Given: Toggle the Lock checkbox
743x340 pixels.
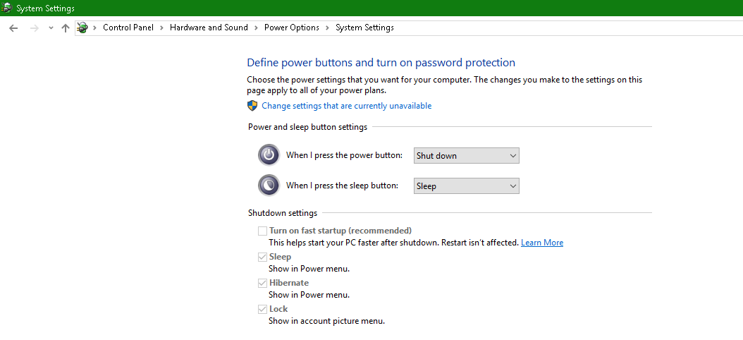Looking at the screenshot, I should 262,309.
